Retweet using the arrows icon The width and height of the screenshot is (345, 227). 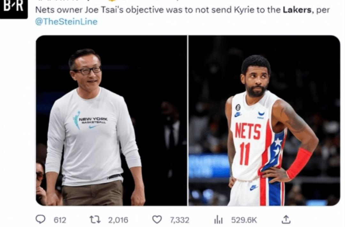pos(95,219)
